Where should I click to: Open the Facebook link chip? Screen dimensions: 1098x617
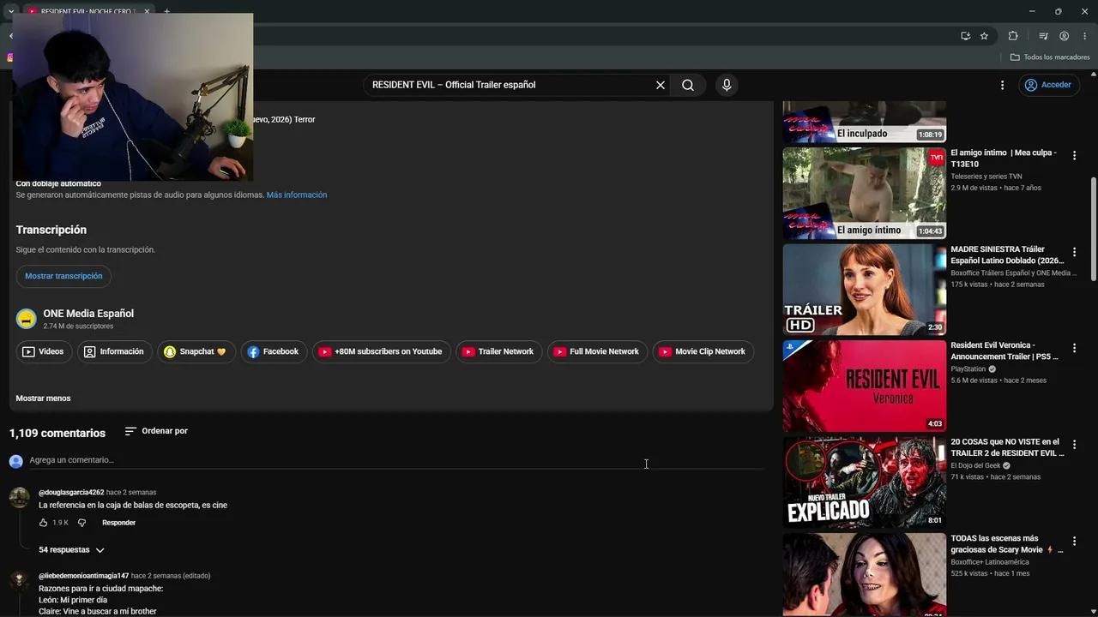(x=274, y=351)
